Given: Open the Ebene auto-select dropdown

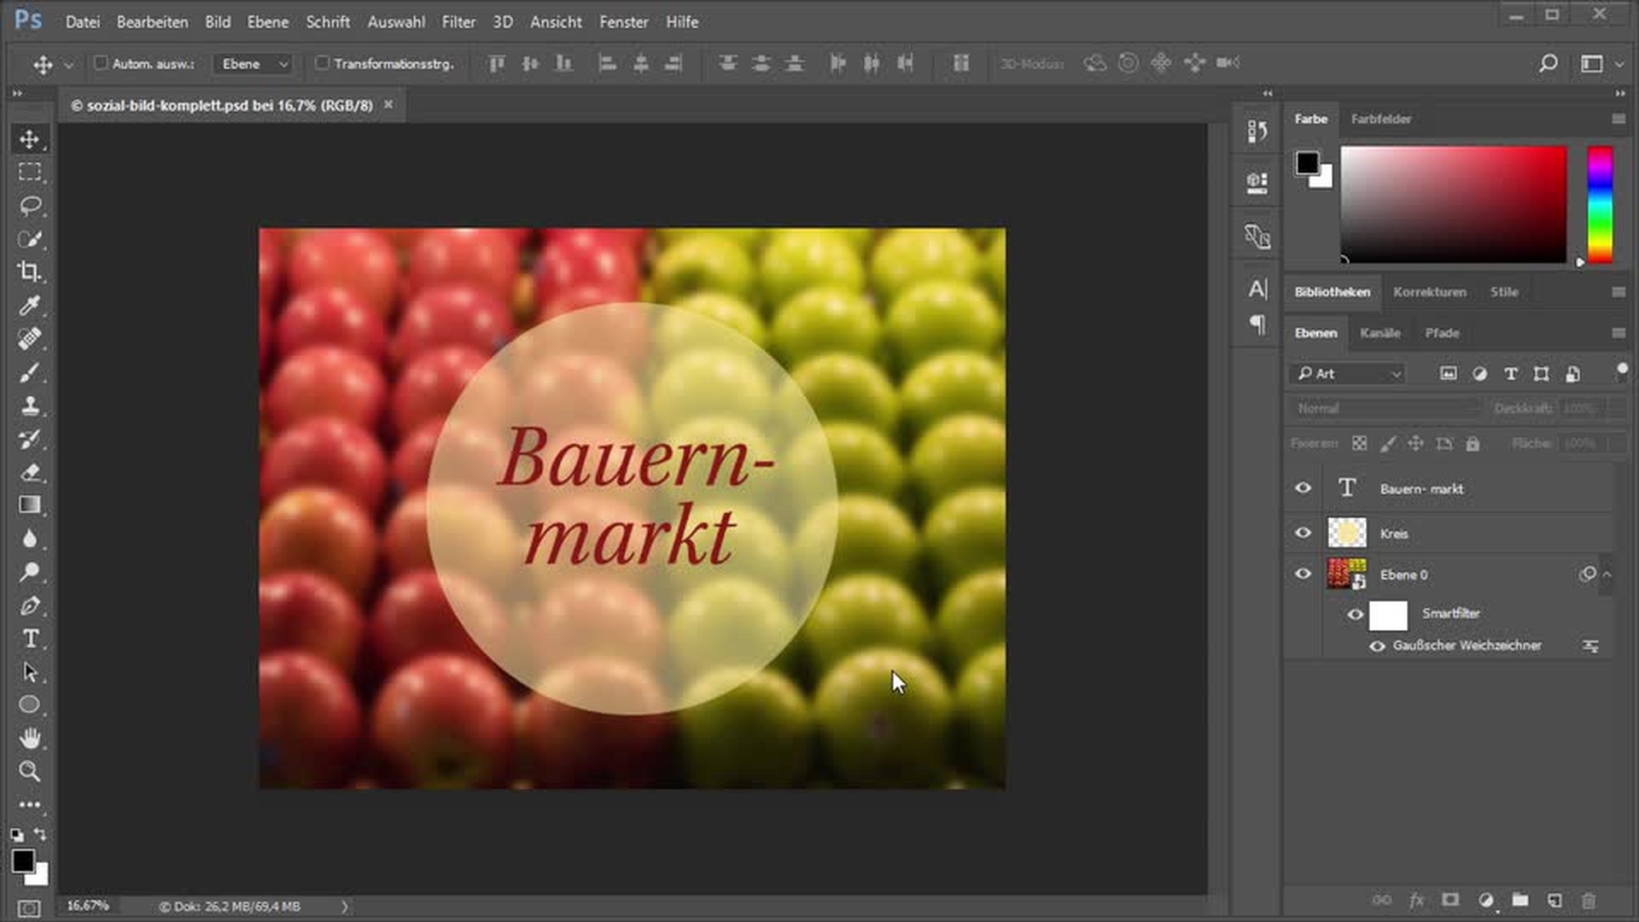Looking at the screenshot, I should 254,64.
